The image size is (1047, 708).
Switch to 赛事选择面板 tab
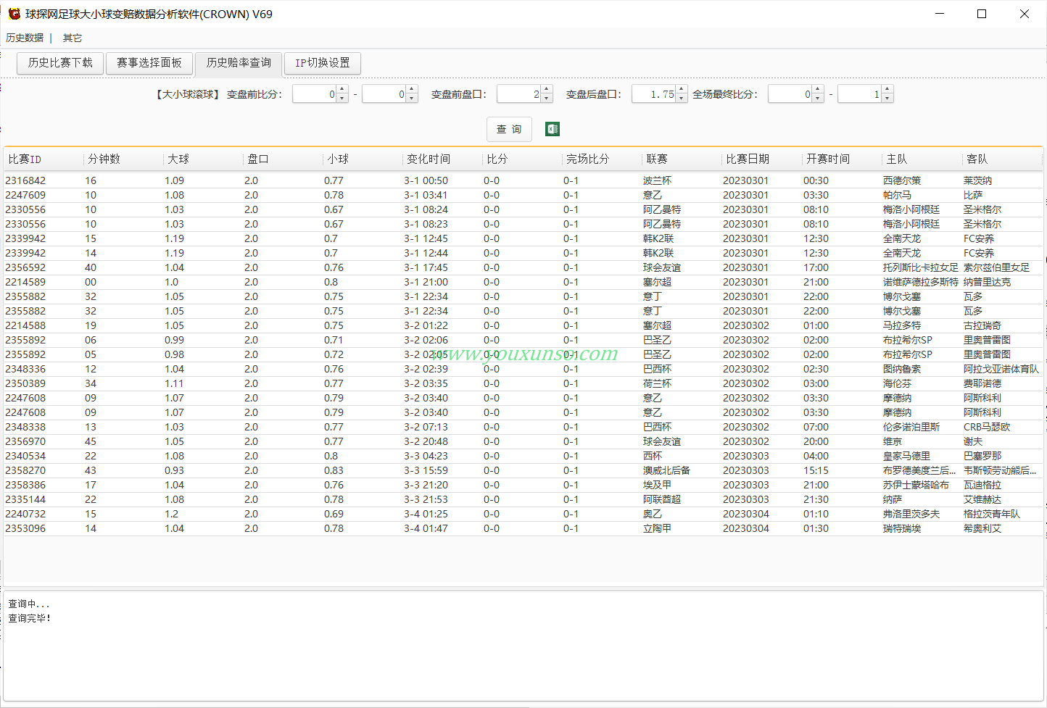click(x=149, y=63)
